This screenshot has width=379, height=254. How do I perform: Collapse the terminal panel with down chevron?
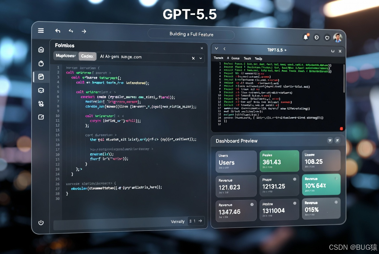pos(216,49)
